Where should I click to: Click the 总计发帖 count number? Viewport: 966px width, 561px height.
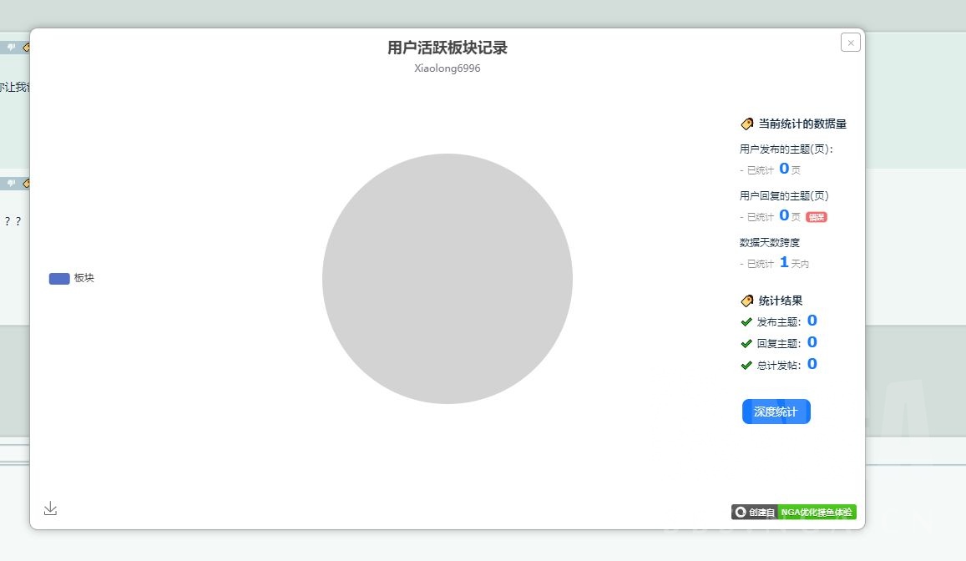tap(812, 364)
